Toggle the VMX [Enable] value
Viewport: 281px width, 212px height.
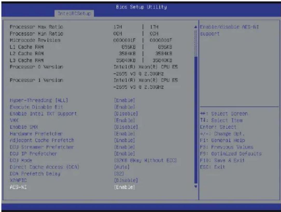(124, 120)
